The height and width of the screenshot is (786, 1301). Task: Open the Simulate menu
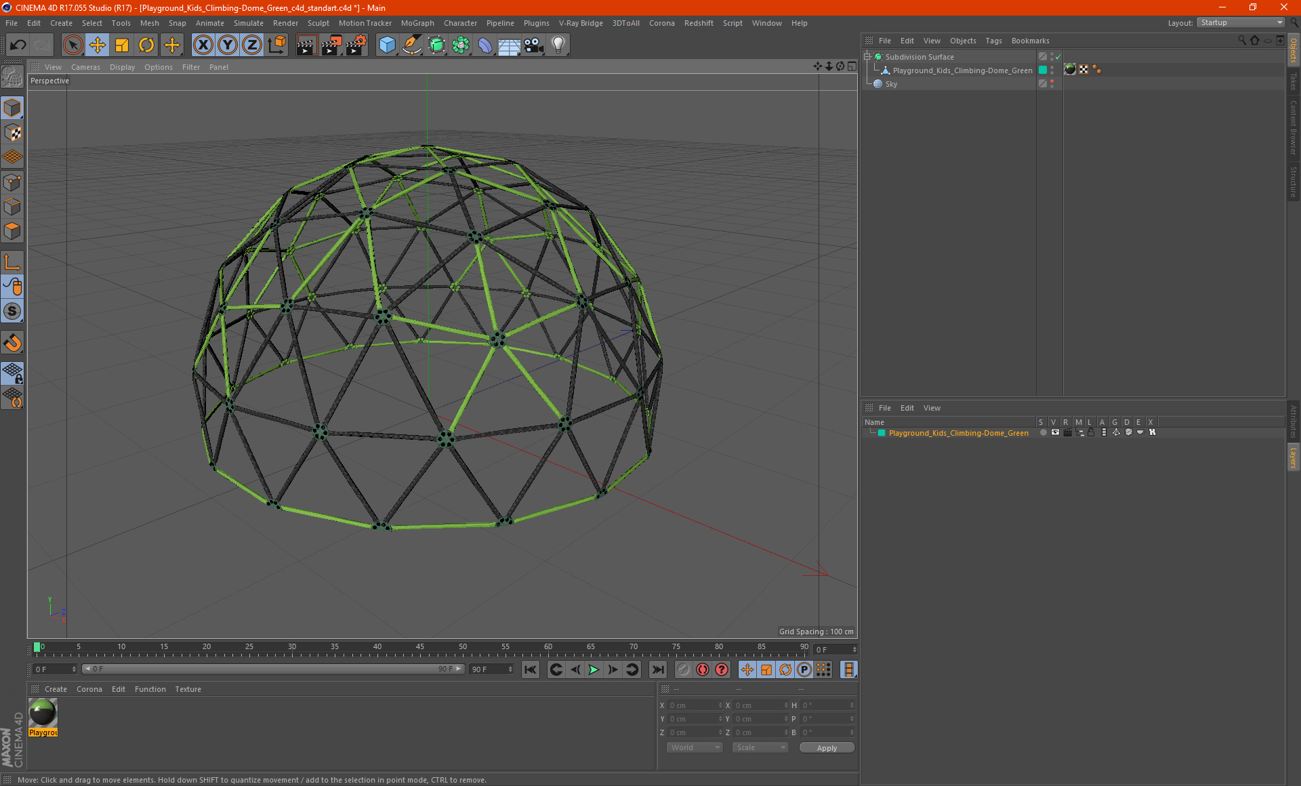coord(248,23)
